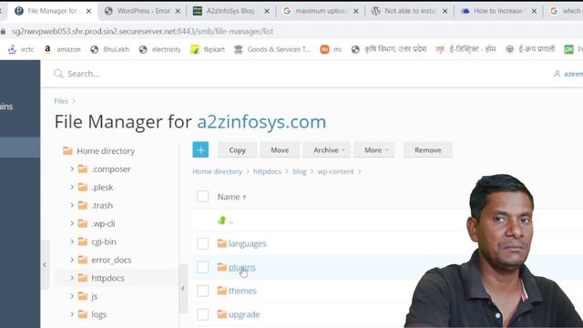The width and height of the screenshot is (583, 328).
Task: Open the BhuLekh bookmark
Action: click(109, 49)
